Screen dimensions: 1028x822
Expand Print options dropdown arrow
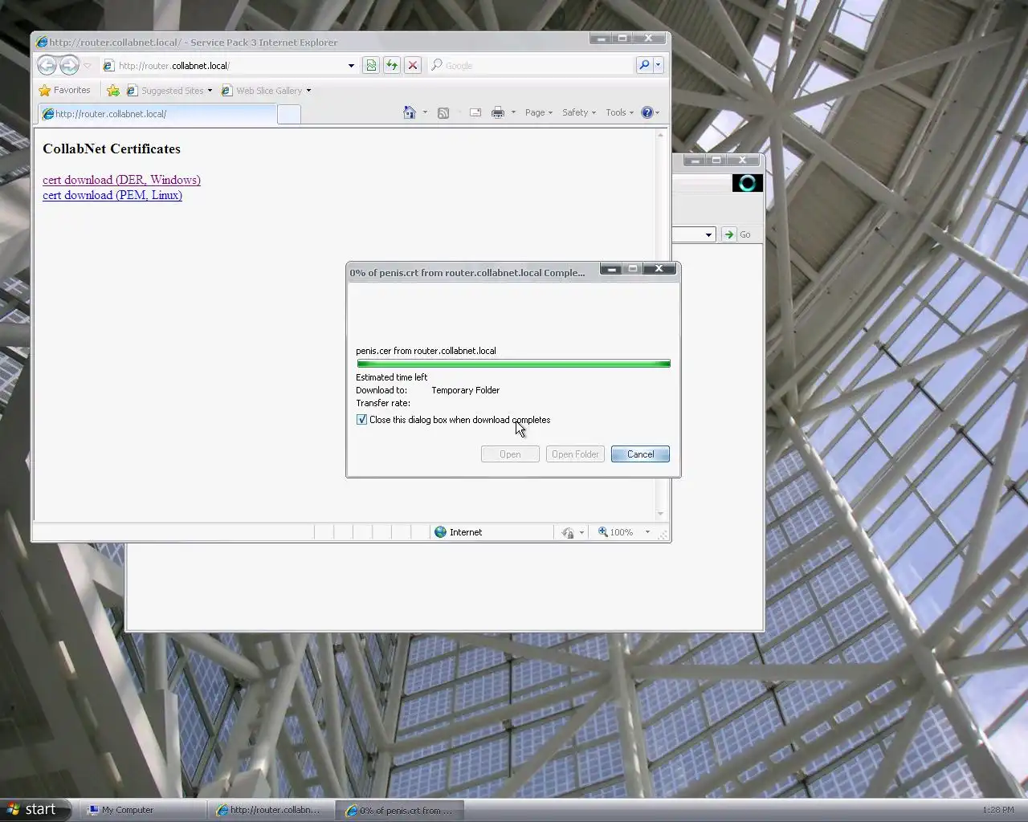click(513, 113)
